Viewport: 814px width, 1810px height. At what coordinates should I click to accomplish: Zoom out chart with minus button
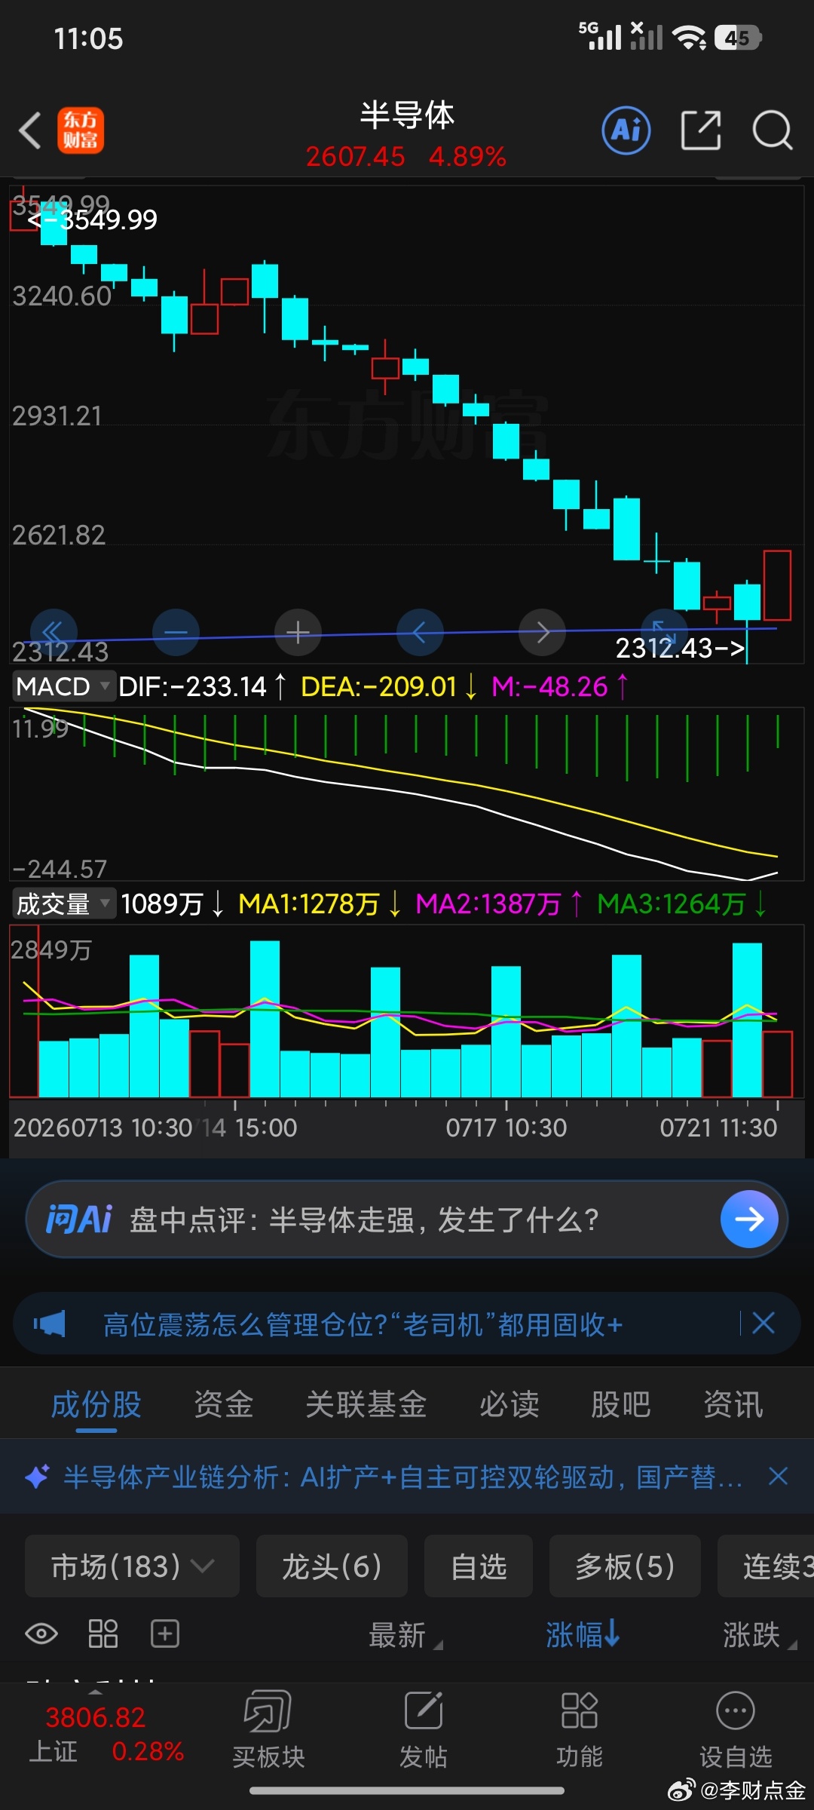[176, 632]
